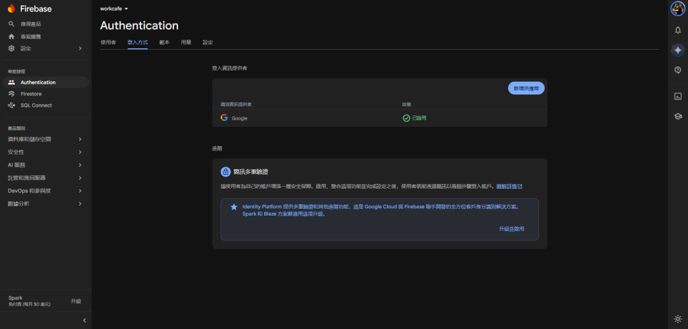Open the graduation cap learning icon
Viewport: 688px width, 329px height.
[677, 116]
